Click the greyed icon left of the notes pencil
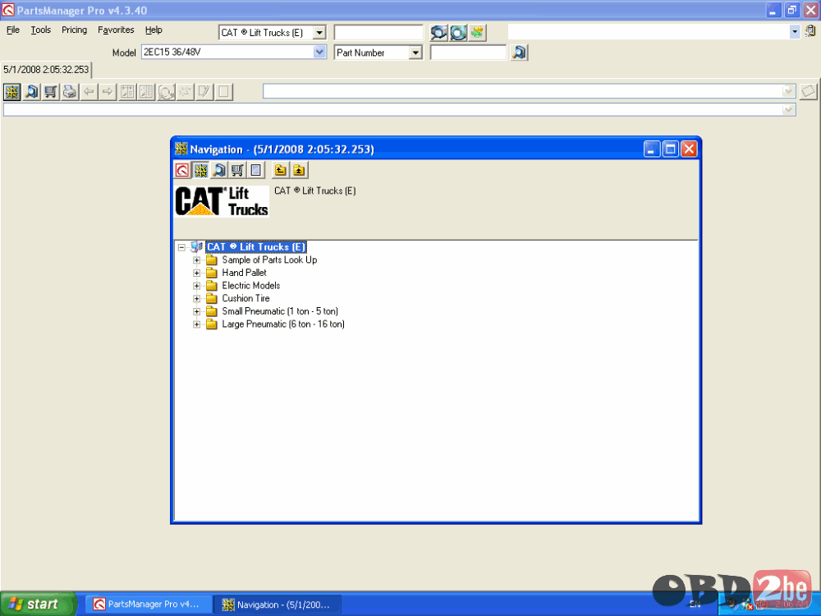This screenshot has height=616, width=821. [x=185, y=92]
